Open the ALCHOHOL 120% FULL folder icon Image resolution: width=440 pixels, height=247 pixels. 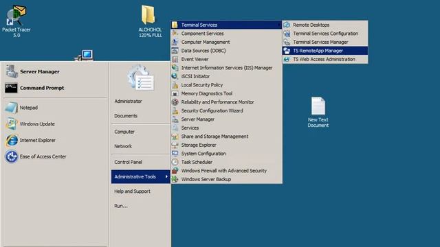pos(150,21)
